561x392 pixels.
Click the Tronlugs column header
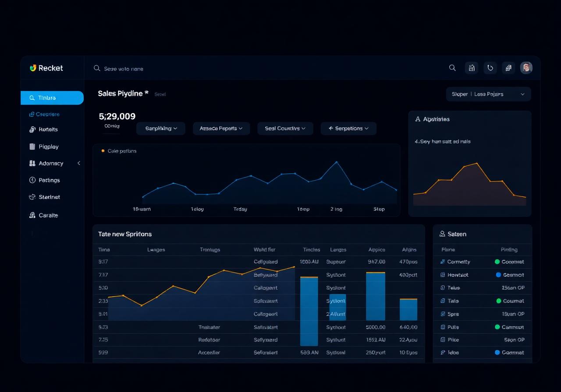pyautogui.click(x=210, y=250)
